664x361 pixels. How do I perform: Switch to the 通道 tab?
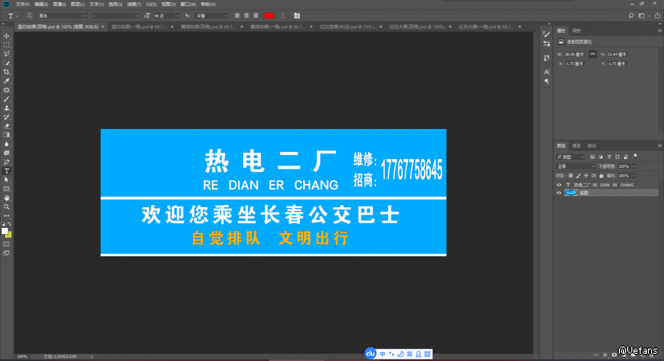[576, 146]
